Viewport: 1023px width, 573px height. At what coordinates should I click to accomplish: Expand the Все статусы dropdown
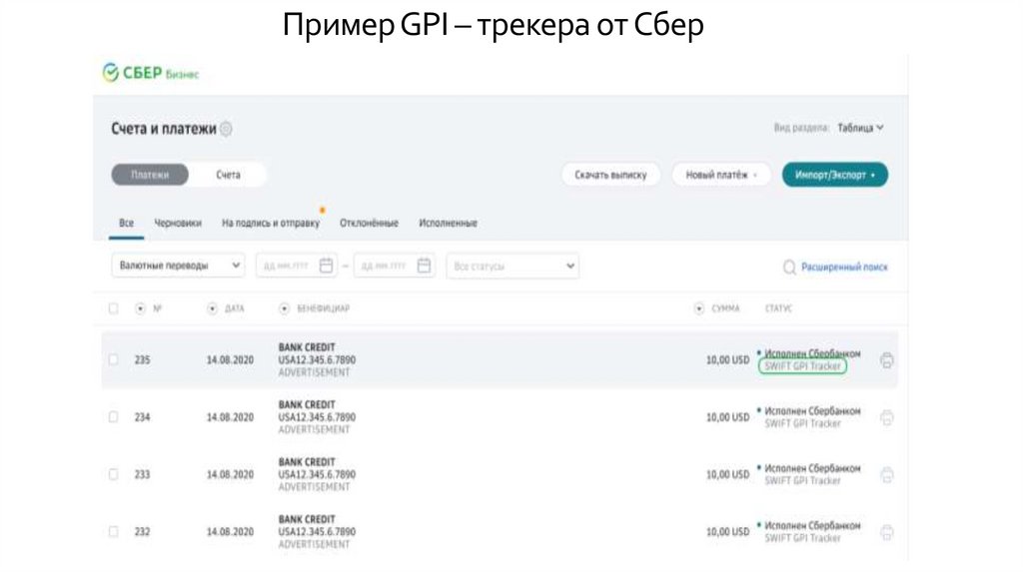512,266
